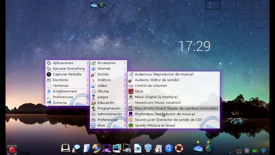
Task: Click the top-bar screen recorder icon
Action: [94, 5]
